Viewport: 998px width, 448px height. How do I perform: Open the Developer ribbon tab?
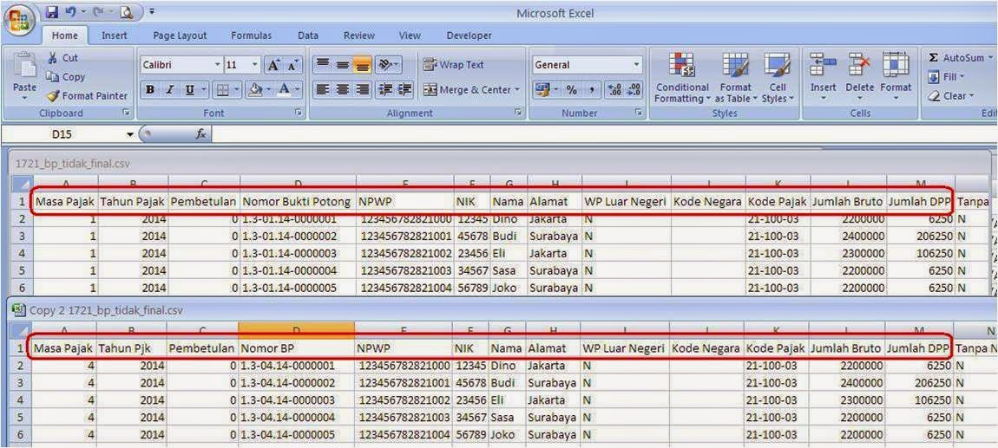[x=469, y=36]
